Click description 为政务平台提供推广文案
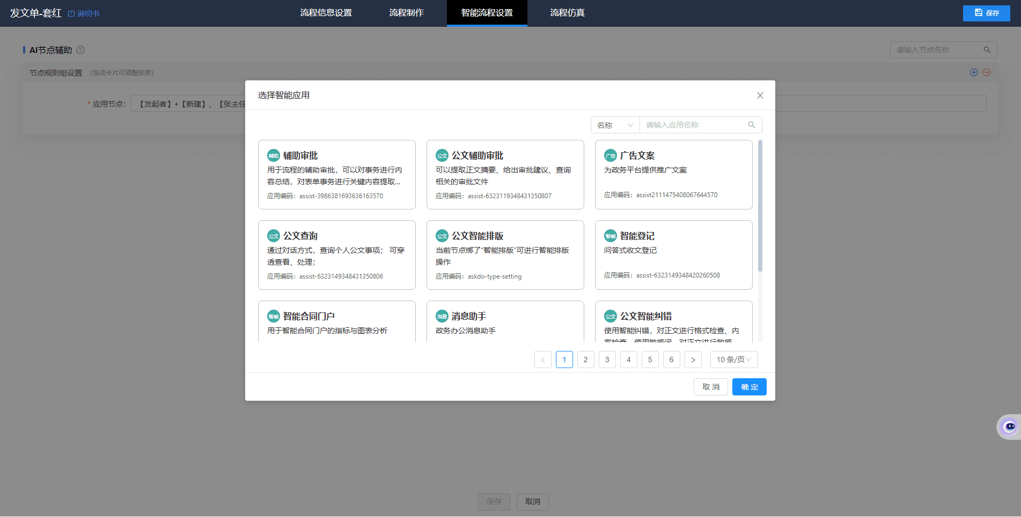Screen dimensions: 1021x517 pyautogui.click(x=645, y=170)
